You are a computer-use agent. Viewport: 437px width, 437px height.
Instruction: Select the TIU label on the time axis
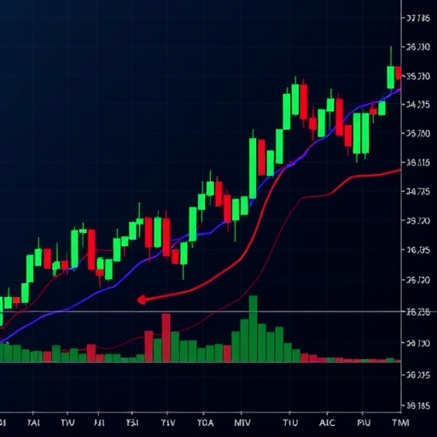[x=290, y=422]
